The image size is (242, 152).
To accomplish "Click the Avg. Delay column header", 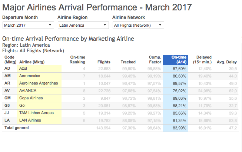I will pyautogui.click(x=227, y=62).
